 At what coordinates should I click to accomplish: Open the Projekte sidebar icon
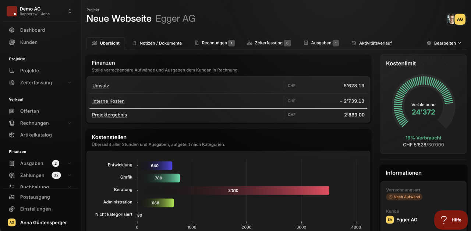(12, 71)
